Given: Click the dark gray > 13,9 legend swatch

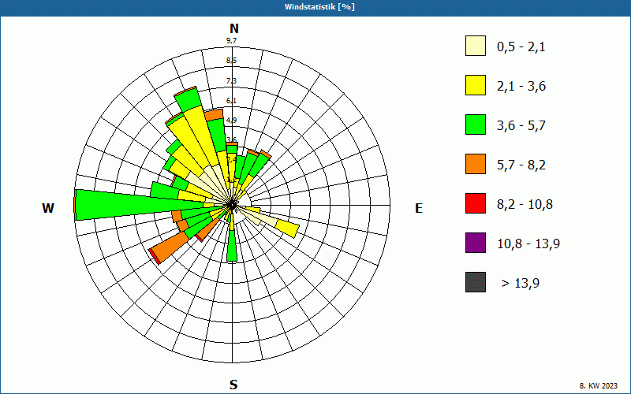Looking at the screenshot, I should coord(476,282).
